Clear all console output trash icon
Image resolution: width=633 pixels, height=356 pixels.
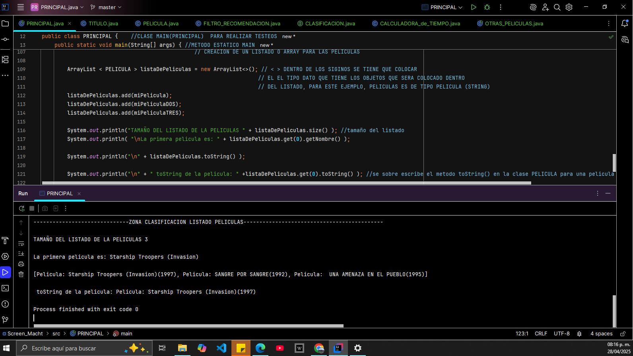(21, 274)
